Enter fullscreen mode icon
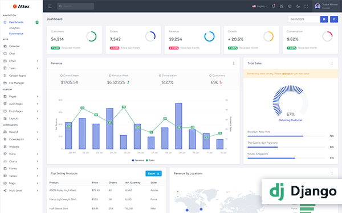The height and width of the screenshot is (213, 342). point(306,6)
